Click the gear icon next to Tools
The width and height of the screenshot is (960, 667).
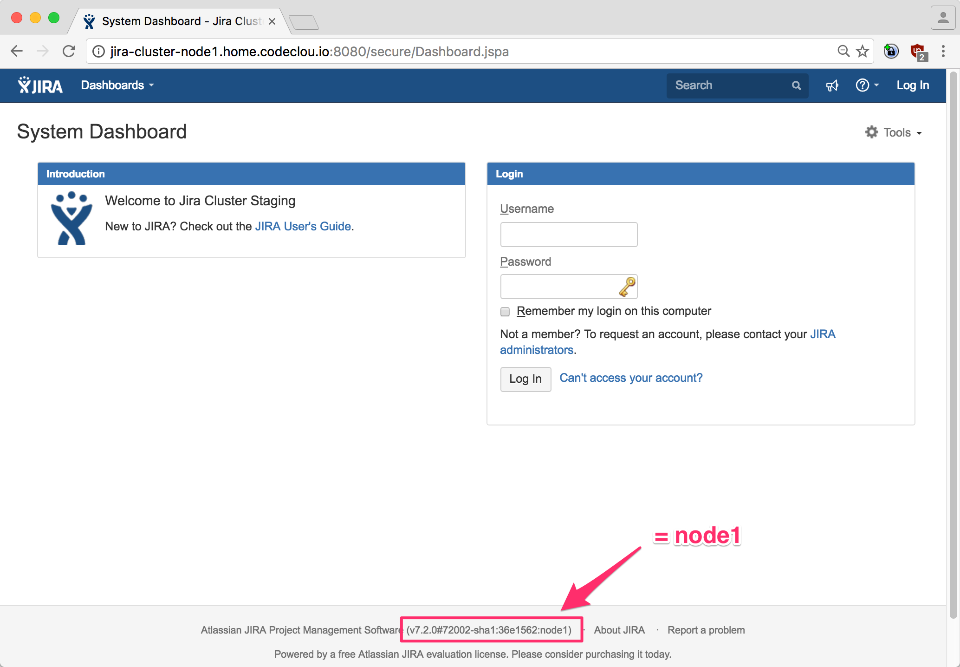871,132
